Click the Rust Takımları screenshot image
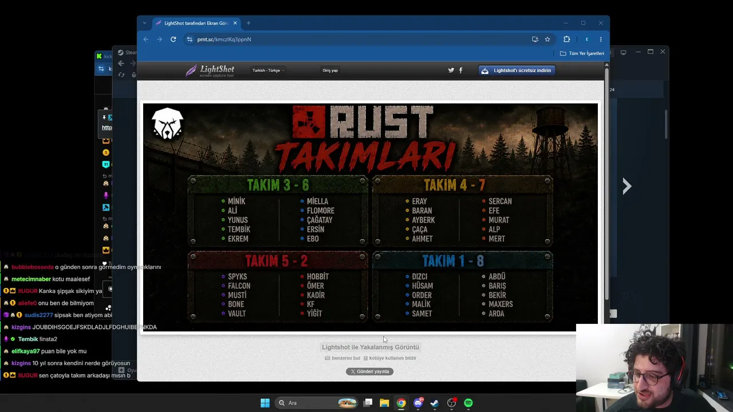Viewport: 733px width, 412px height. pos(371,217)
